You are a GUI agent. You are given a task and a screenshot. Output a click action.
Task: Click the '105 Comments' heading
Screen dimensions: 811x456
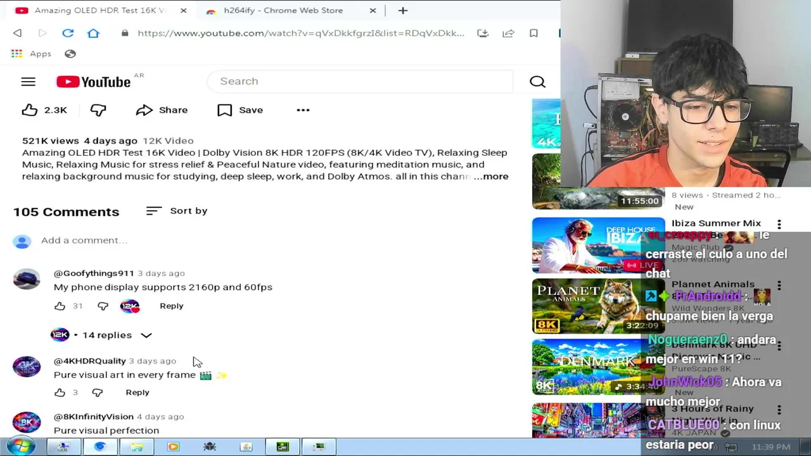pyautogui.click(x=66, y=212)
